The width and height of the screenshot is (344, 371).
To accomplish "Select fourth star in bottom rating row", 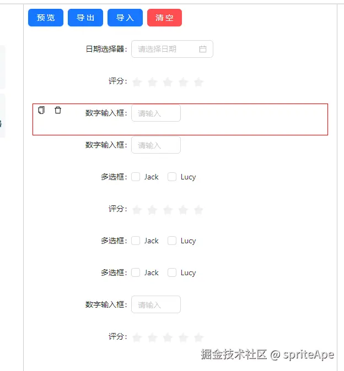I will click(183, 337).
